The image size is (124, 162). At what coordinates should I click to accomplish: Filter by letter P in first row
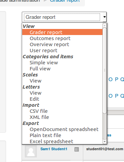[x=117, y=79]
